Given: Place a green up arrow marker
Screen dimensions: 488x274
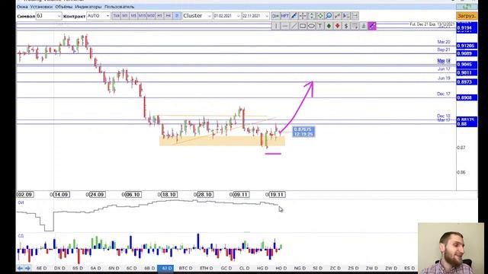Looking at the screenshot, I should pos(329,26).
